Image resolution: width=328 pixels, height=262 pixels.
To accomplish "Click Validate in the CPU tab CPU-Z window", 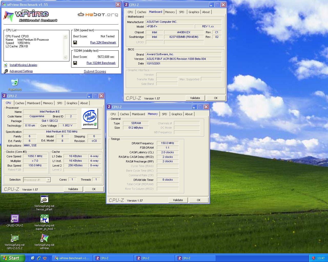I will [x=73, y=189].
